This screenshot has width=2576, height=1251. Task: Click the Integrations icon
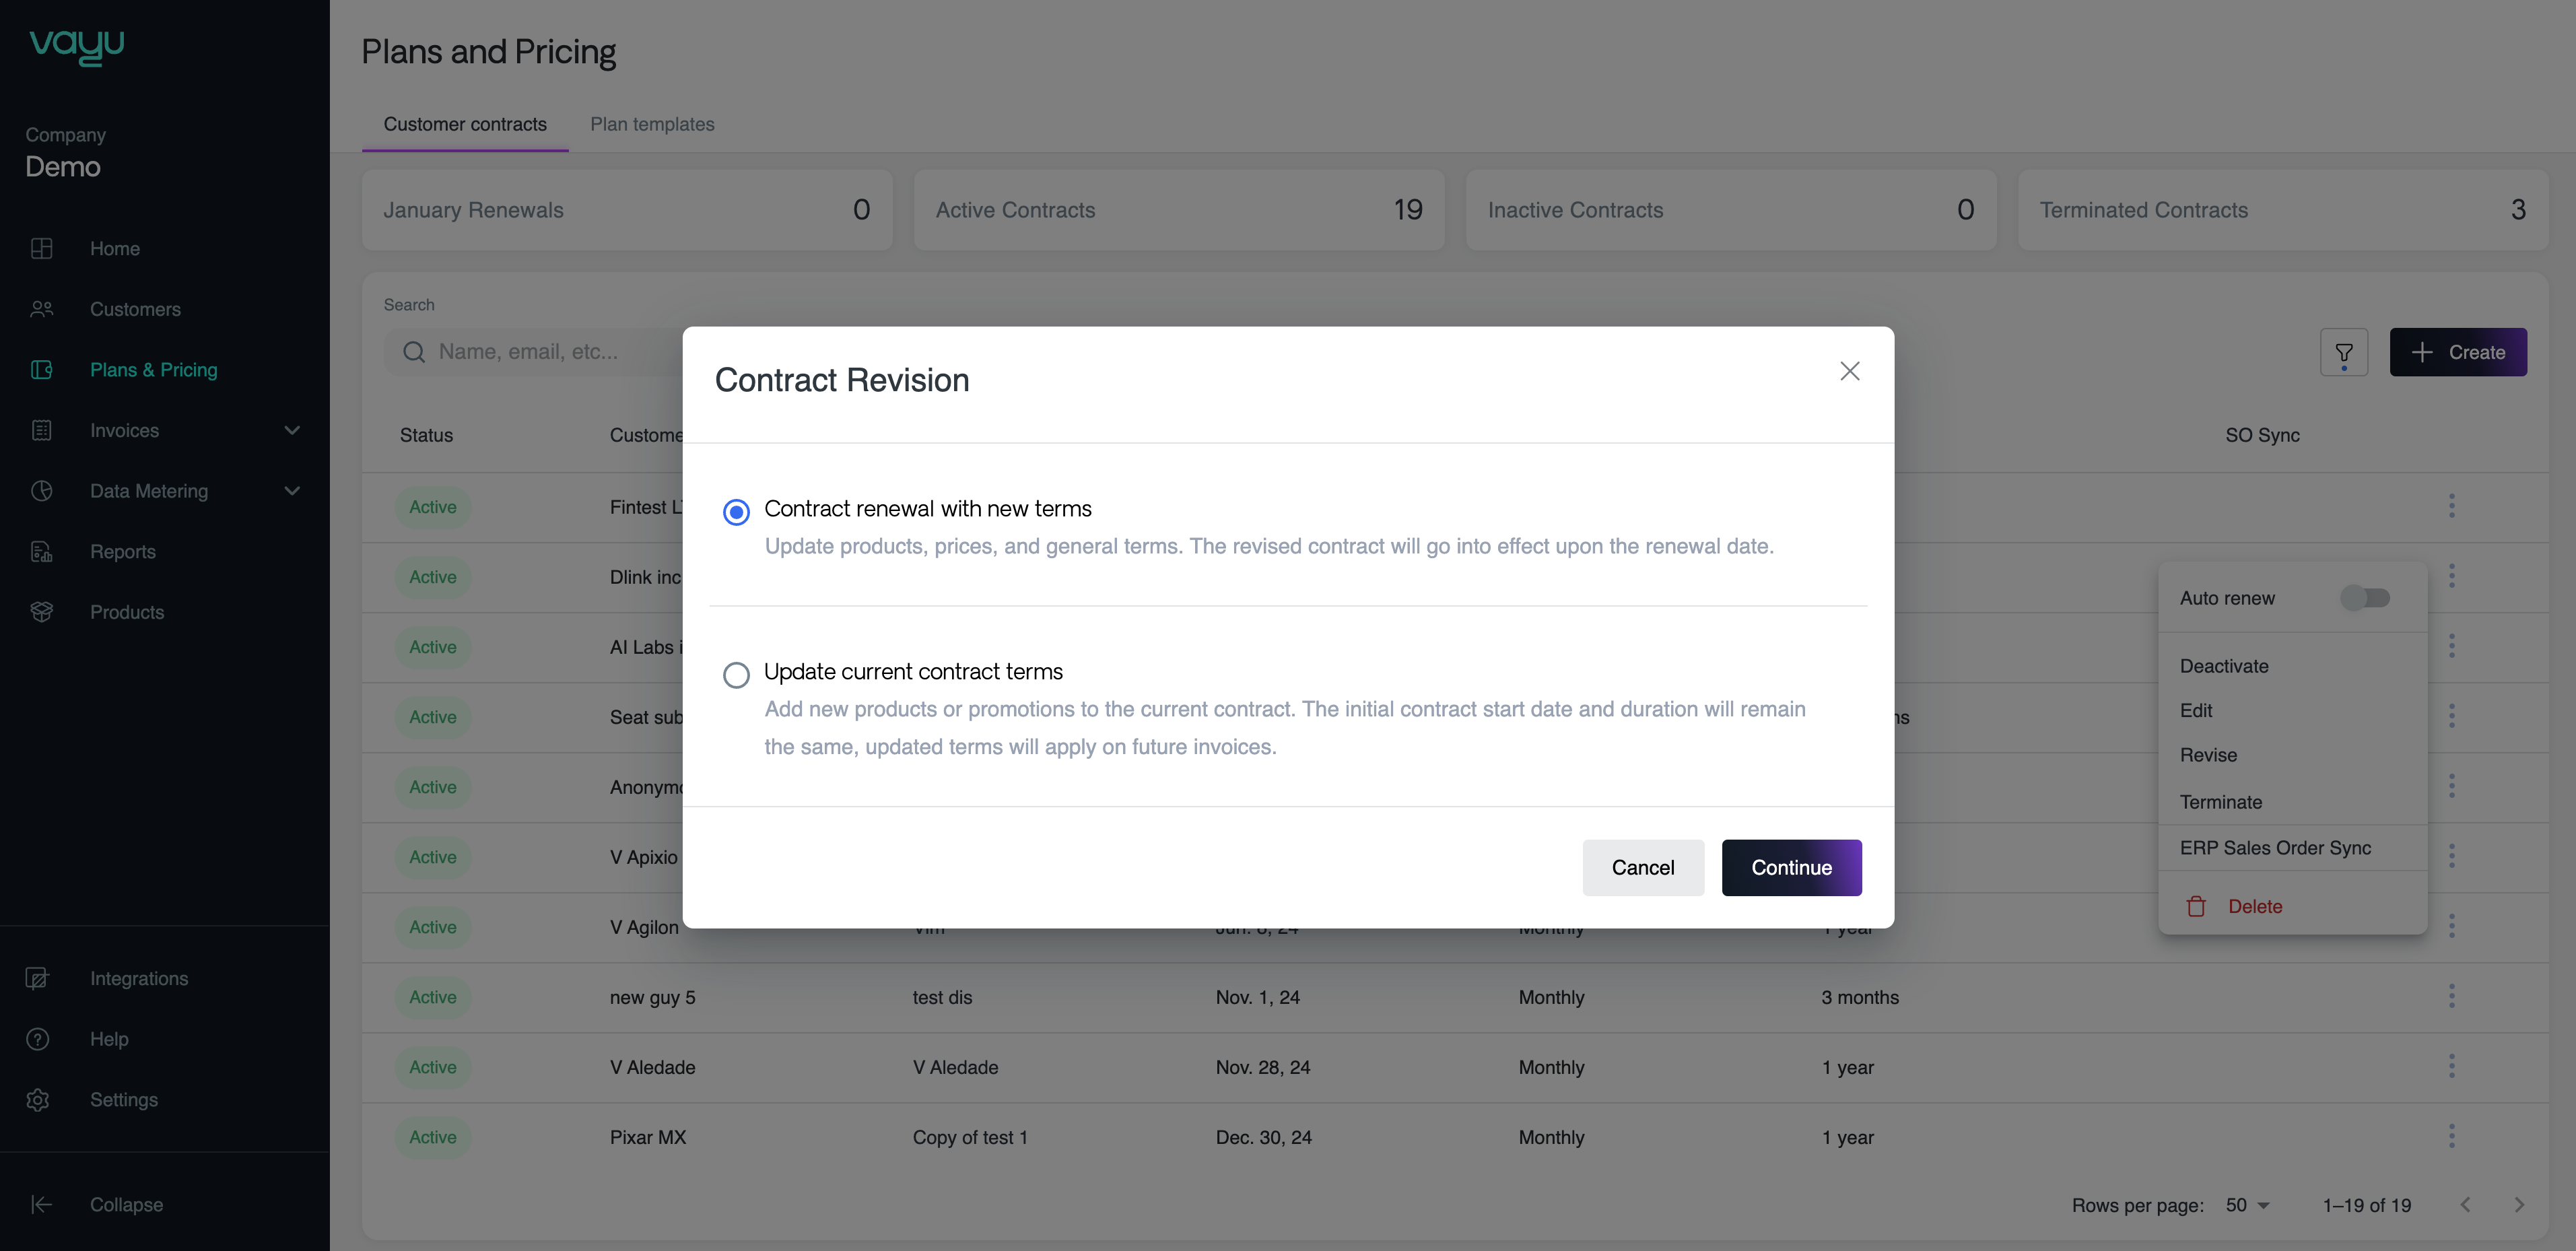click(38, 978)
